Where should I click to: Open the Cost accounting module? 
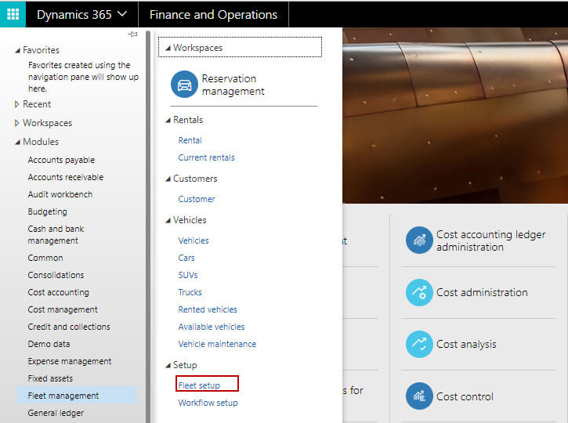(58, 292)
